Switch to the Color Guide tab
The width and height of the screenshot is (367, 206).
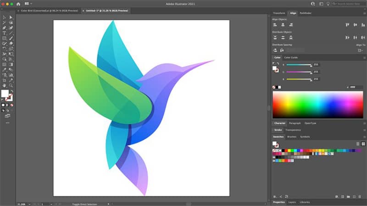tap(291, 58)
